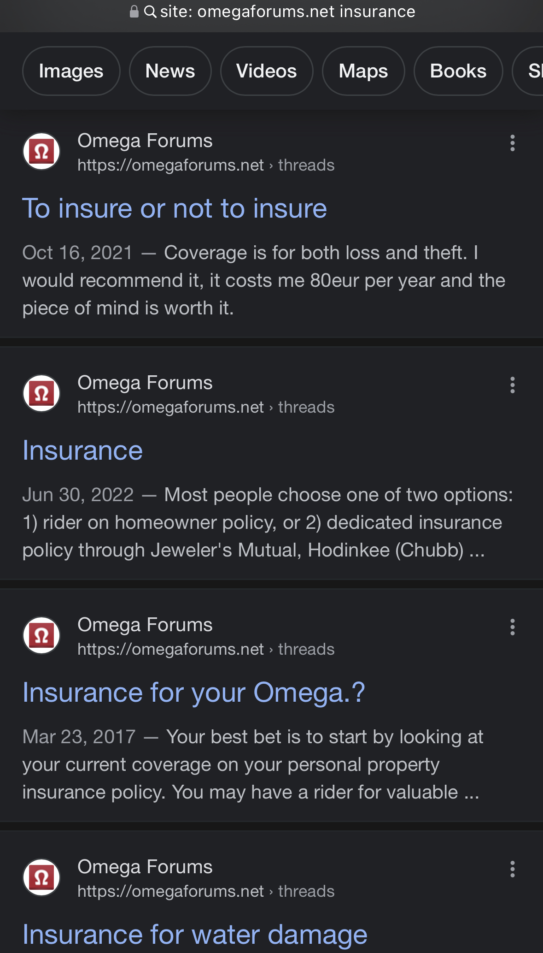This screenshot has width=543, height=953.
Task: Open the 'Insurance' thread link
Action: 83,450
